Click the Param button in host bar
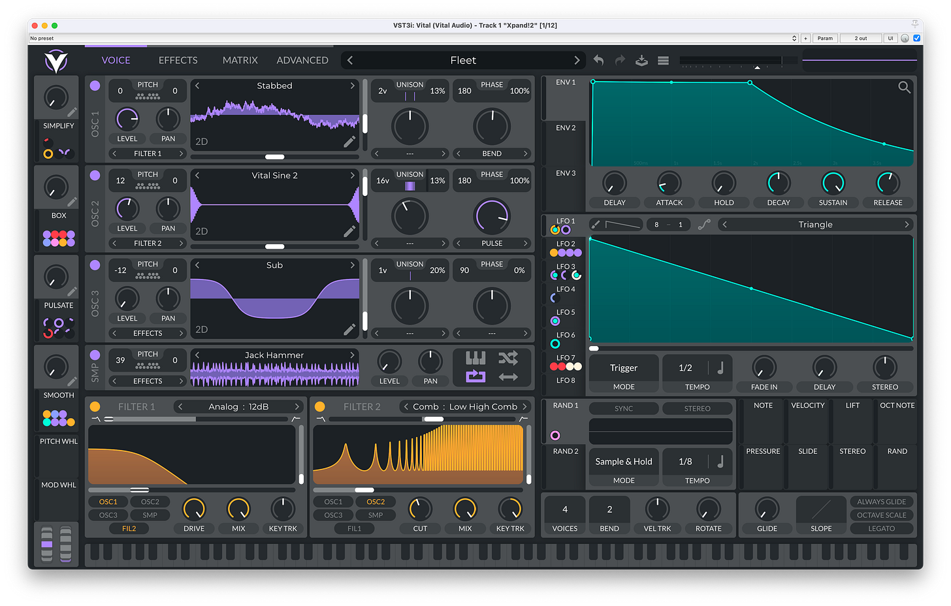 pos(825,39)
